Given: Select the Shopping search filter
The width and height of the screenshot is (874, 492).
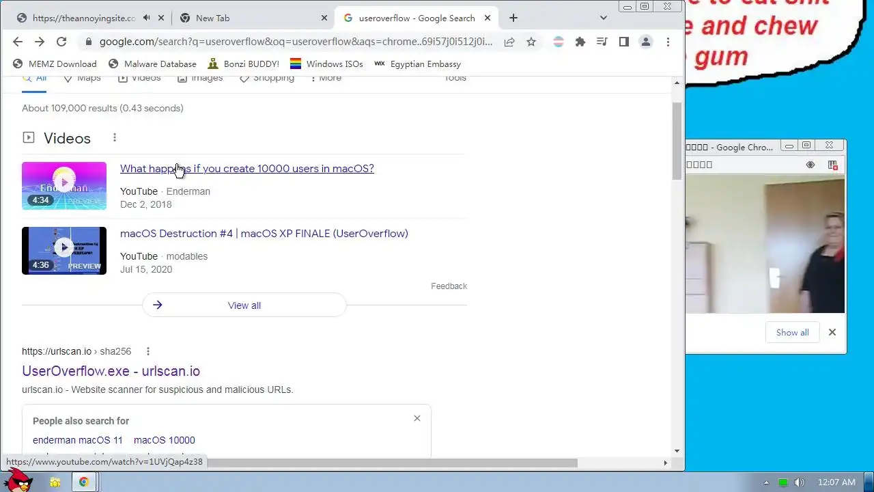Looking at the screenshot, I should click(x=267, y=79).
